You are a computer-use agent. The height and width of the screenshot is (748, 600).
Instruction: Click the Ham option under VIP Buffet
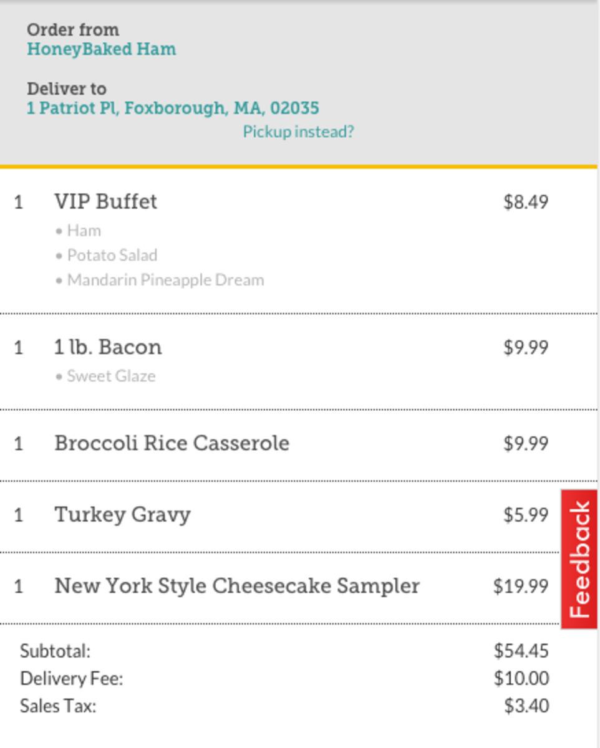(x=84, y=231)
